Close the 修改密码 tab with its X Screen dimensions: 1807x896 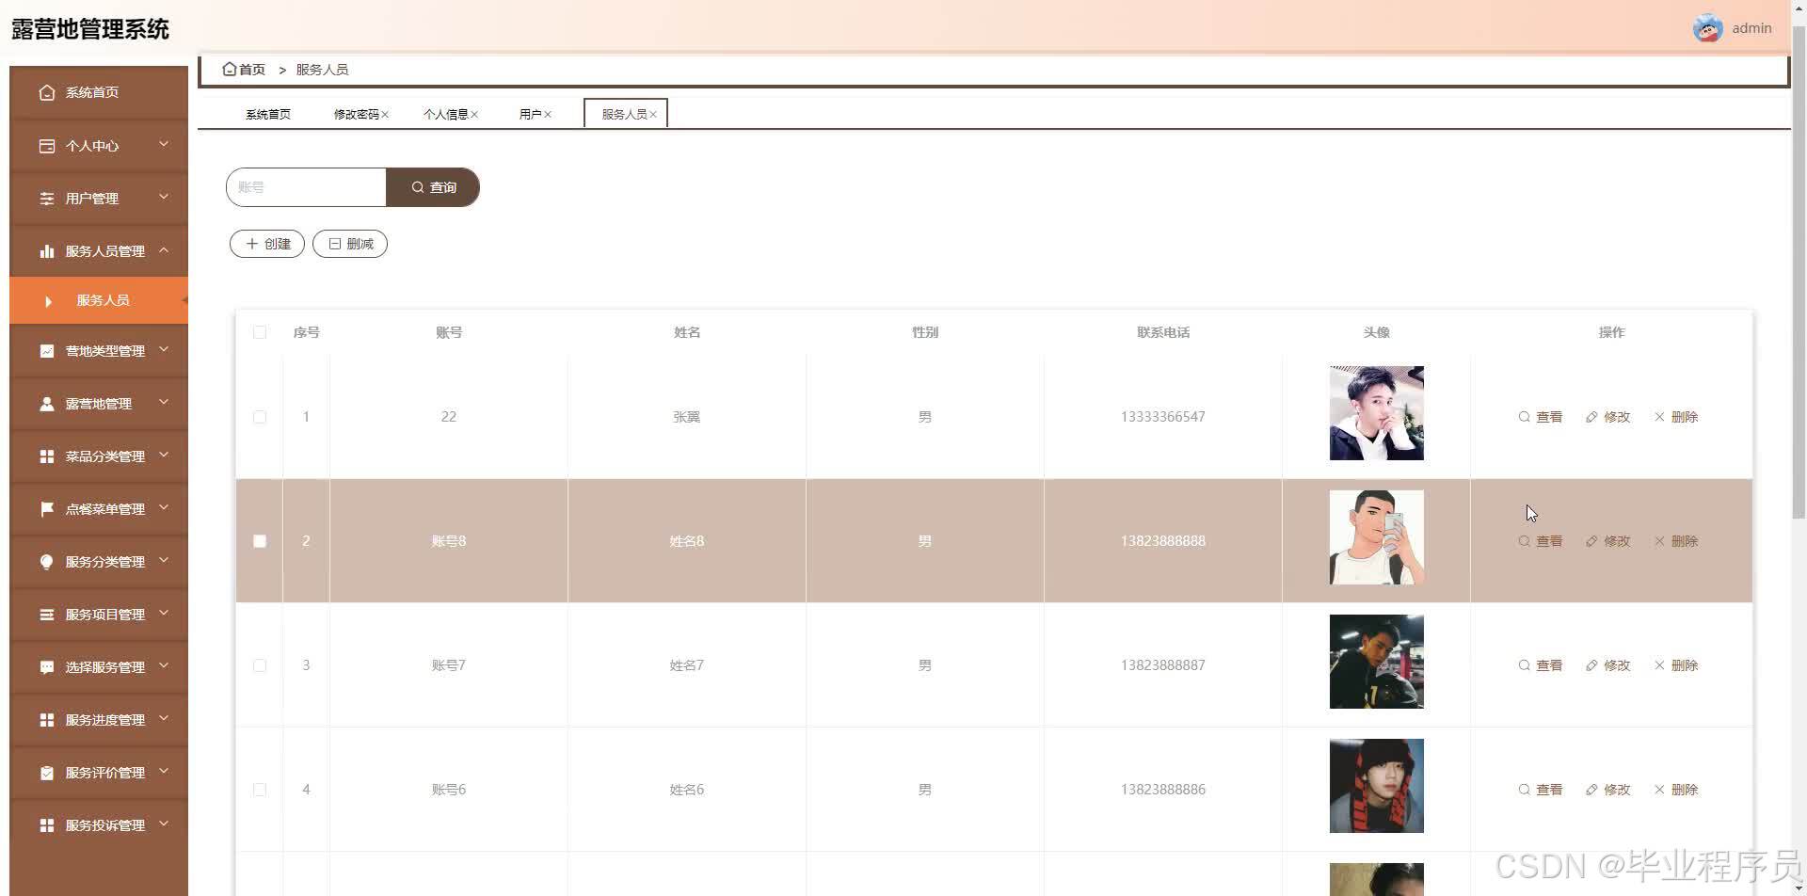click(385, 115)
